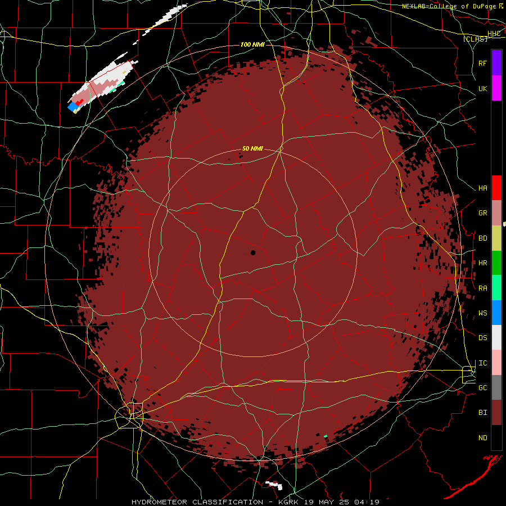Click the GC legend label

[482, 388]
